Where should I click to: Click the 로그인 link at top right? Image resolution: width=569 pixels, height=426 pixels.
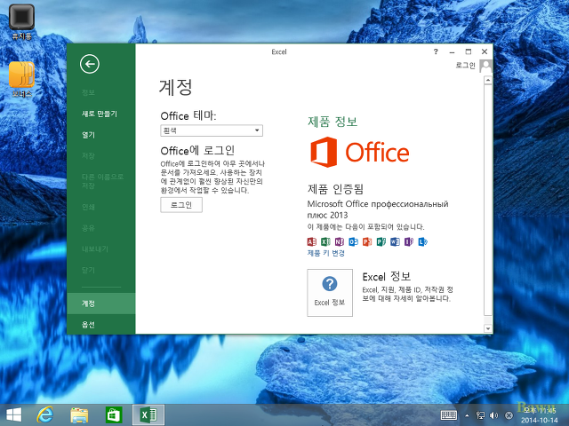click(x=465, y=66)
